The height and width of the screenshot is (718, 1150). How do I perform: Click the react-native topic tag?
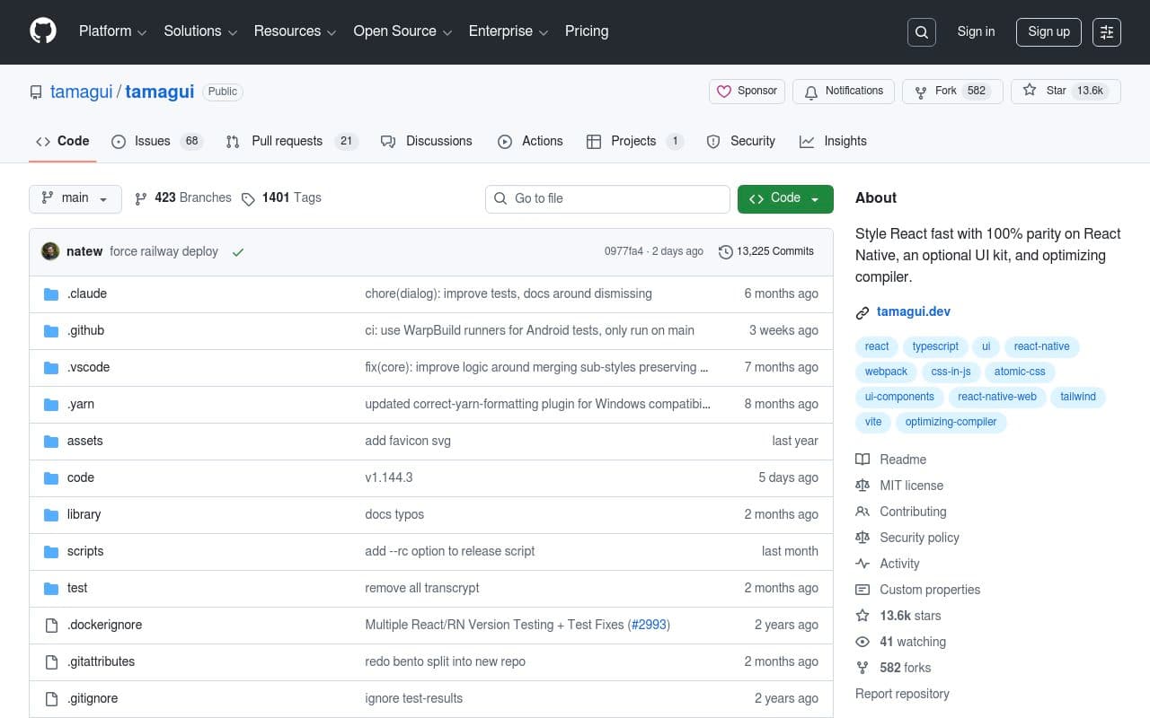click(x=1041, y=346)
